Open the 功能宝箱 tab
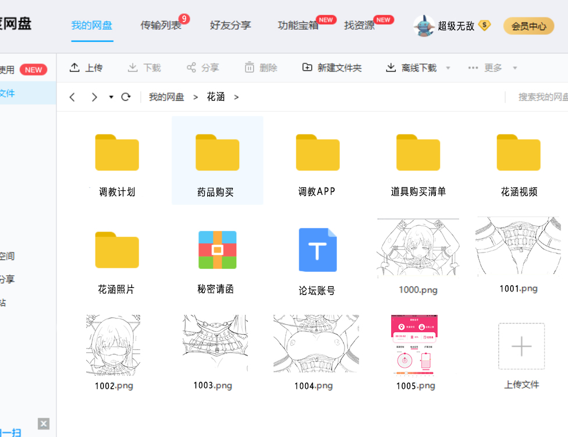The image size is (568, 437). [297, 25]
